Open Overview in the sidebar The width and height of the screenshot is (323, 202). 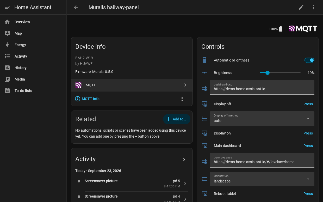tap(33, 22)
